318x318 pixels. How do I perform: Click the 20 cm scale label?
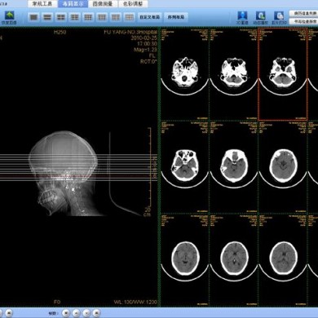(x=148, y=212)
